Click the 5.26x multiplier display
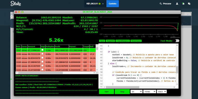This screenshot has height=99, width=198. coord(56,40)
